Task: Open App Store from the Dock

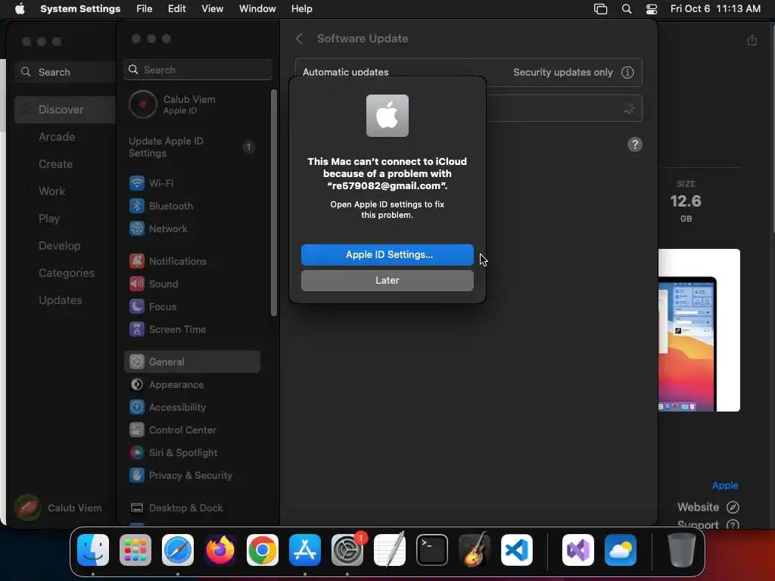Action: (305, 550)
